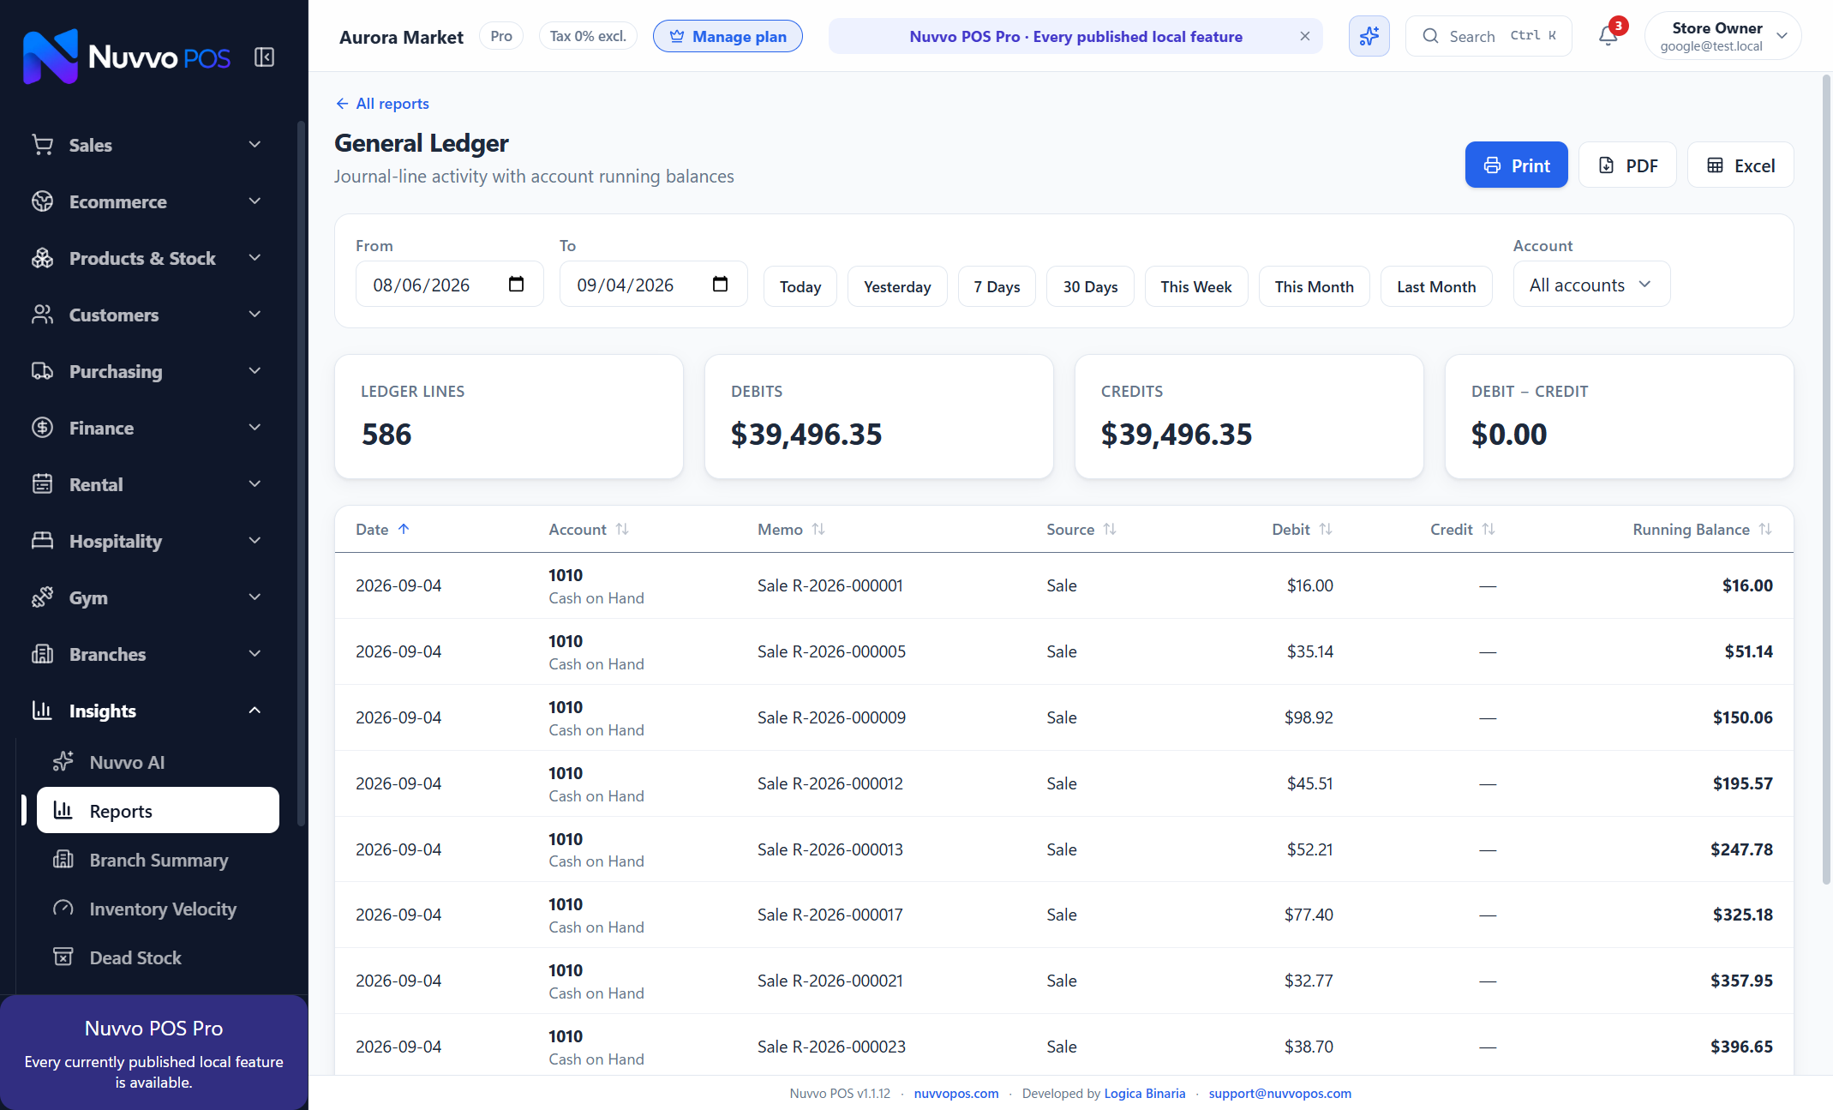Open the Rental menu item
Screen dimensions: 1833x1110
[x=147, y=484]
